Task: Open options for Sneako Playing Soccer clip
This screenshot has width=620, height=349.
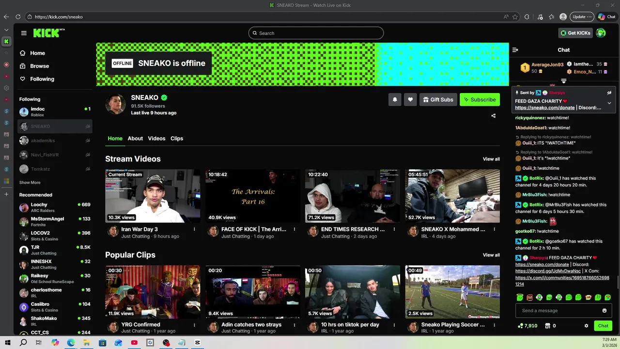Action: (494, 325)
